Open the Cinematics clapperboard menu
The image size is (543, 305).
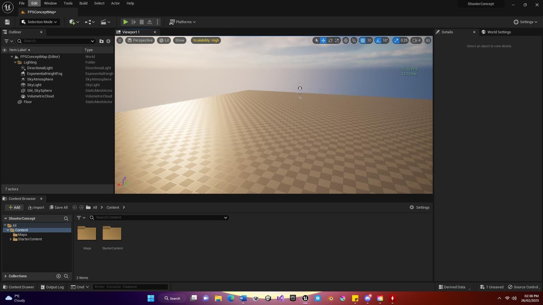point(106,22)
